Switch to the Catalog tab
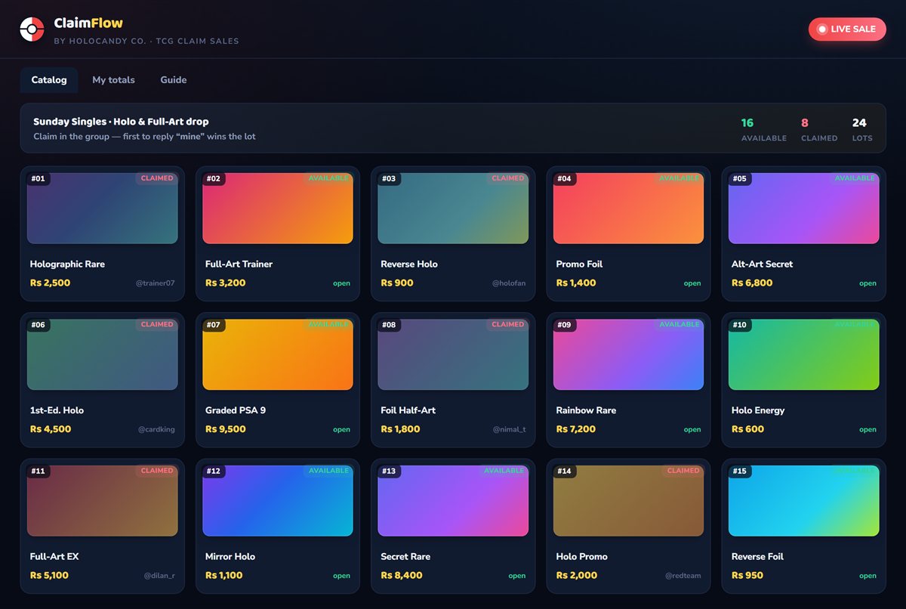906x609 pixels. (x=49, y=80)
